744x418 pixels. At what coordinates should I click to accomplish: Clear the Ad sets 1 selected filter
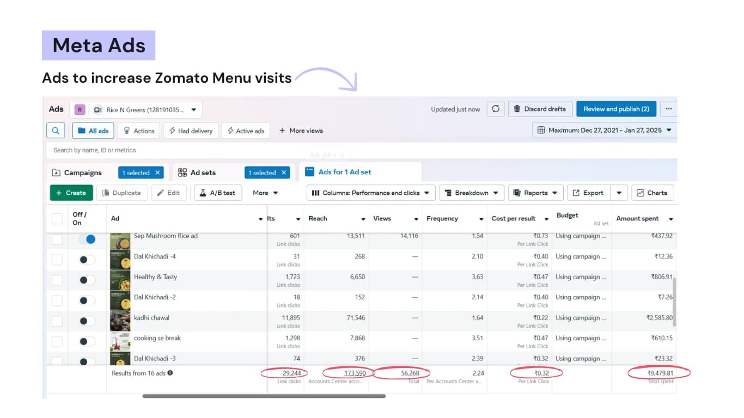pyautogui.click(x=284, y=173)
